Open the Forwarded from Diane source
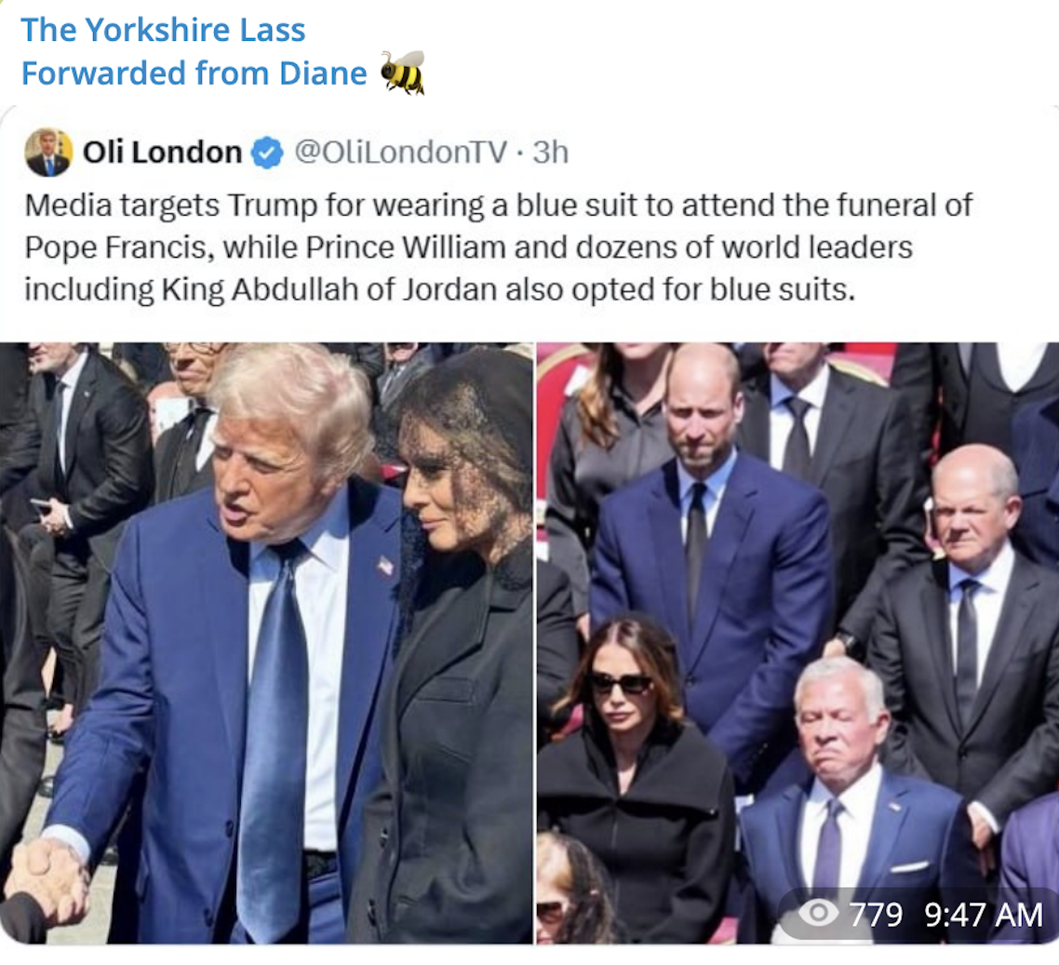 [194, 73]
